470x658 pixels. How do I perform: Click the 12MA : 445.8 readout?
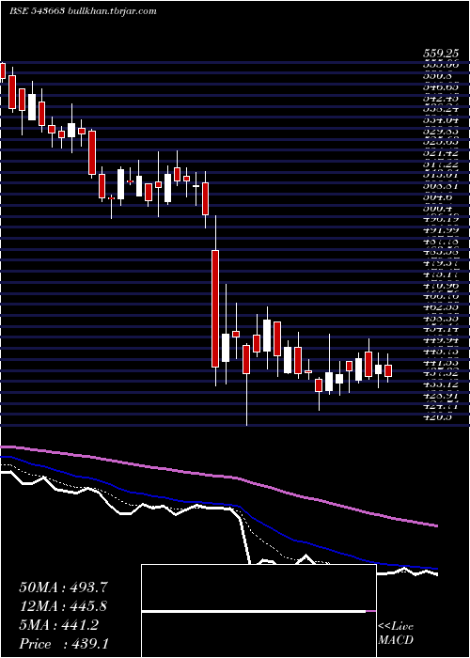tap(63, 606)
